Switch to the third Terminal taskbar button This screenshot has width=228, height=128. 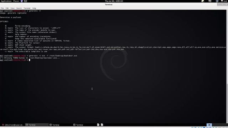pos(84,125)
